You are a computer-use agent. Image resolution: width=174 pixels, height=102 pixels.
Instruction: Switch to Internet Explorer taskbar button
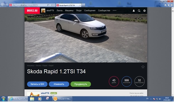pyautogui.click(x=18, y=99)
